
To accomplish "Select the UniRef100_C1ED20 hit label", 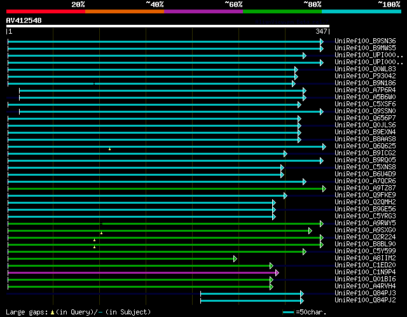I will tap(365, 265).
